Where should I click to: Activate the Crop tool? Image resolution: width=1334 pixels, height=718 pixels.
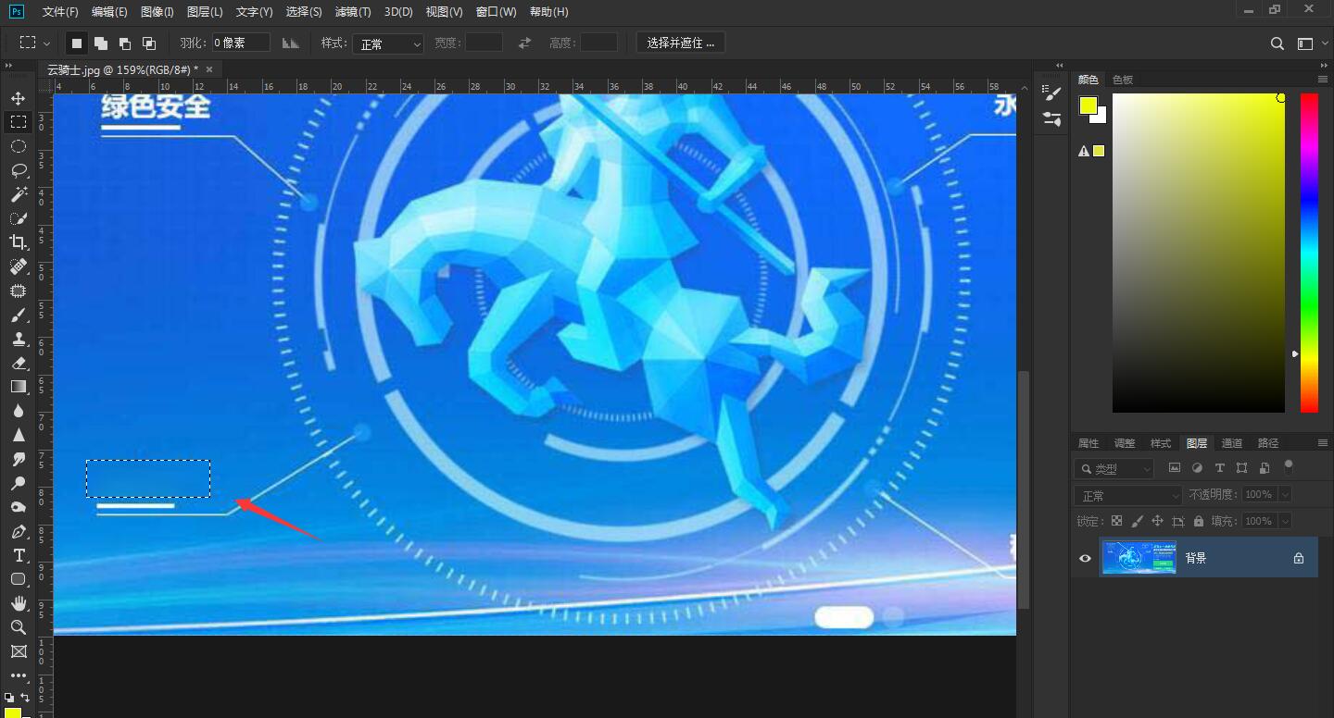click(x=19, y=242)
